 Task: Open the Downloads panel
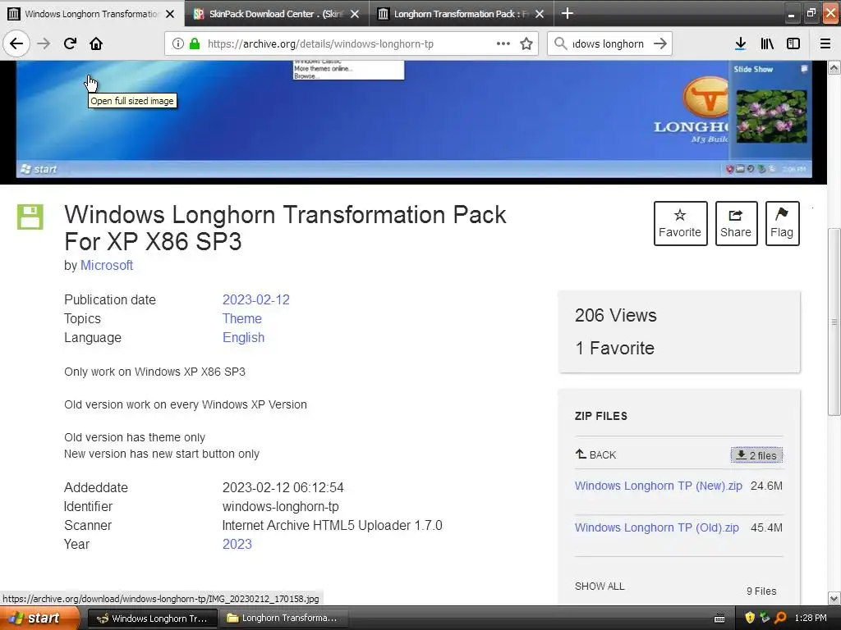[x=740, y=43]
